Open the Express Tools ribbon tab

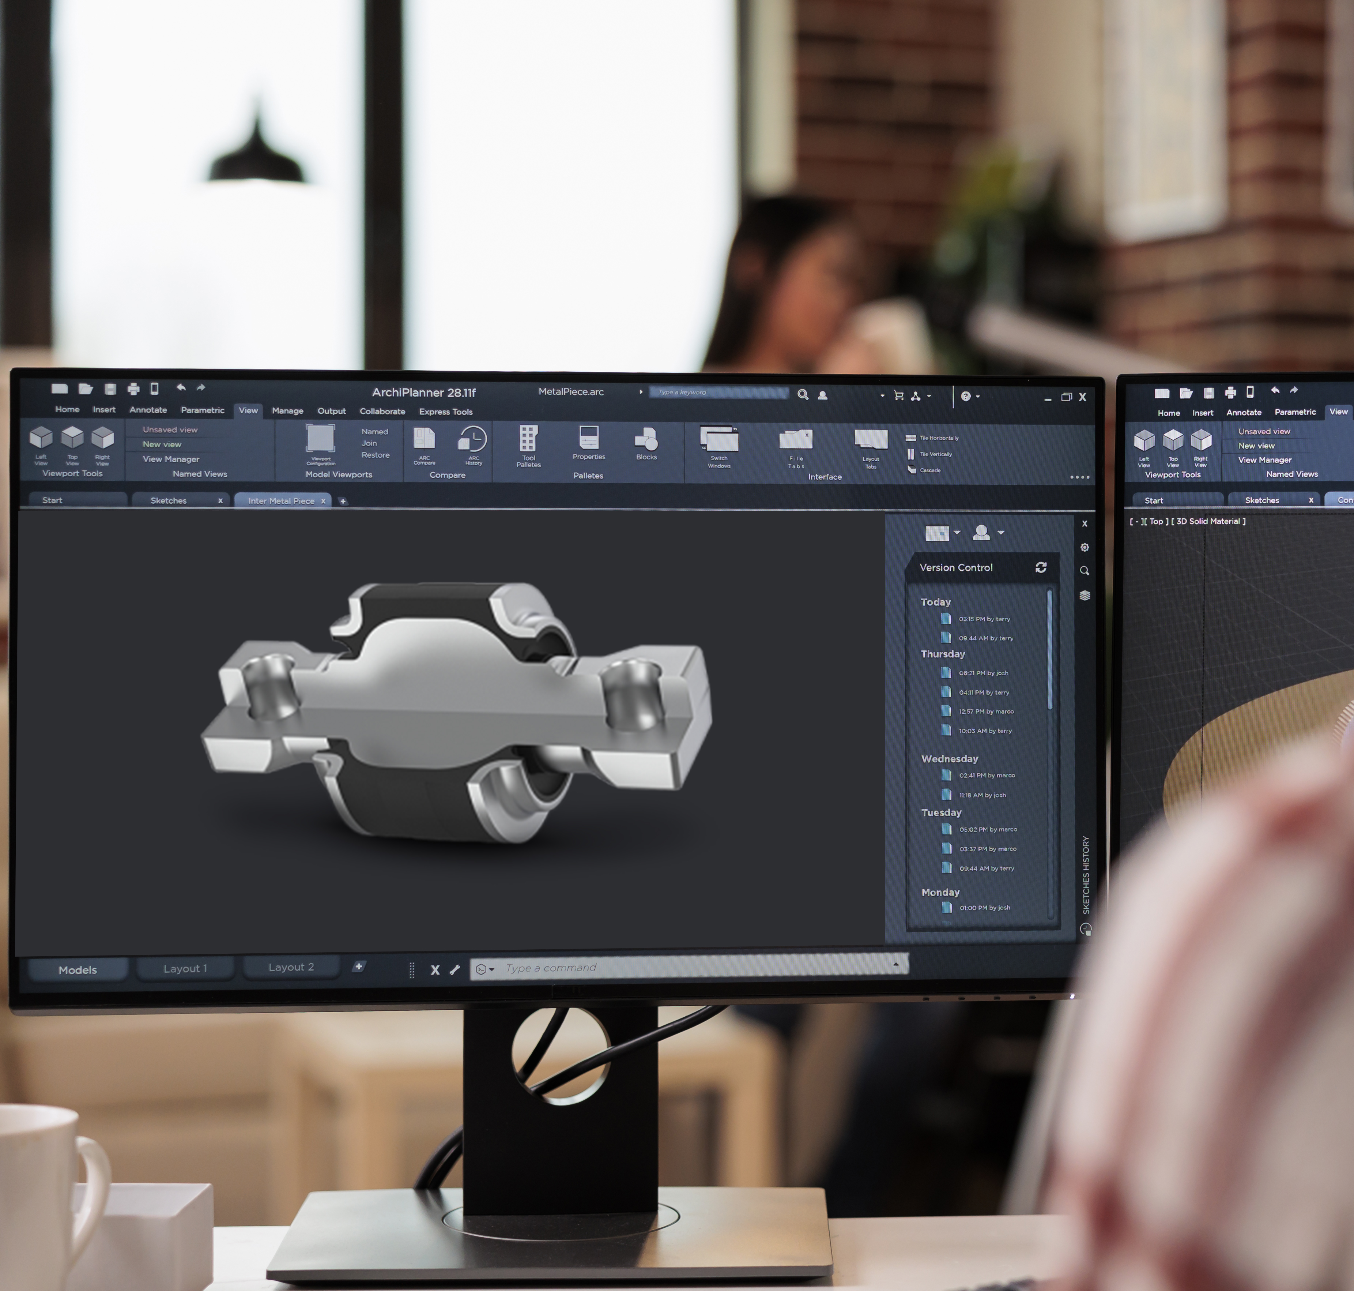[x=446, y=412]
